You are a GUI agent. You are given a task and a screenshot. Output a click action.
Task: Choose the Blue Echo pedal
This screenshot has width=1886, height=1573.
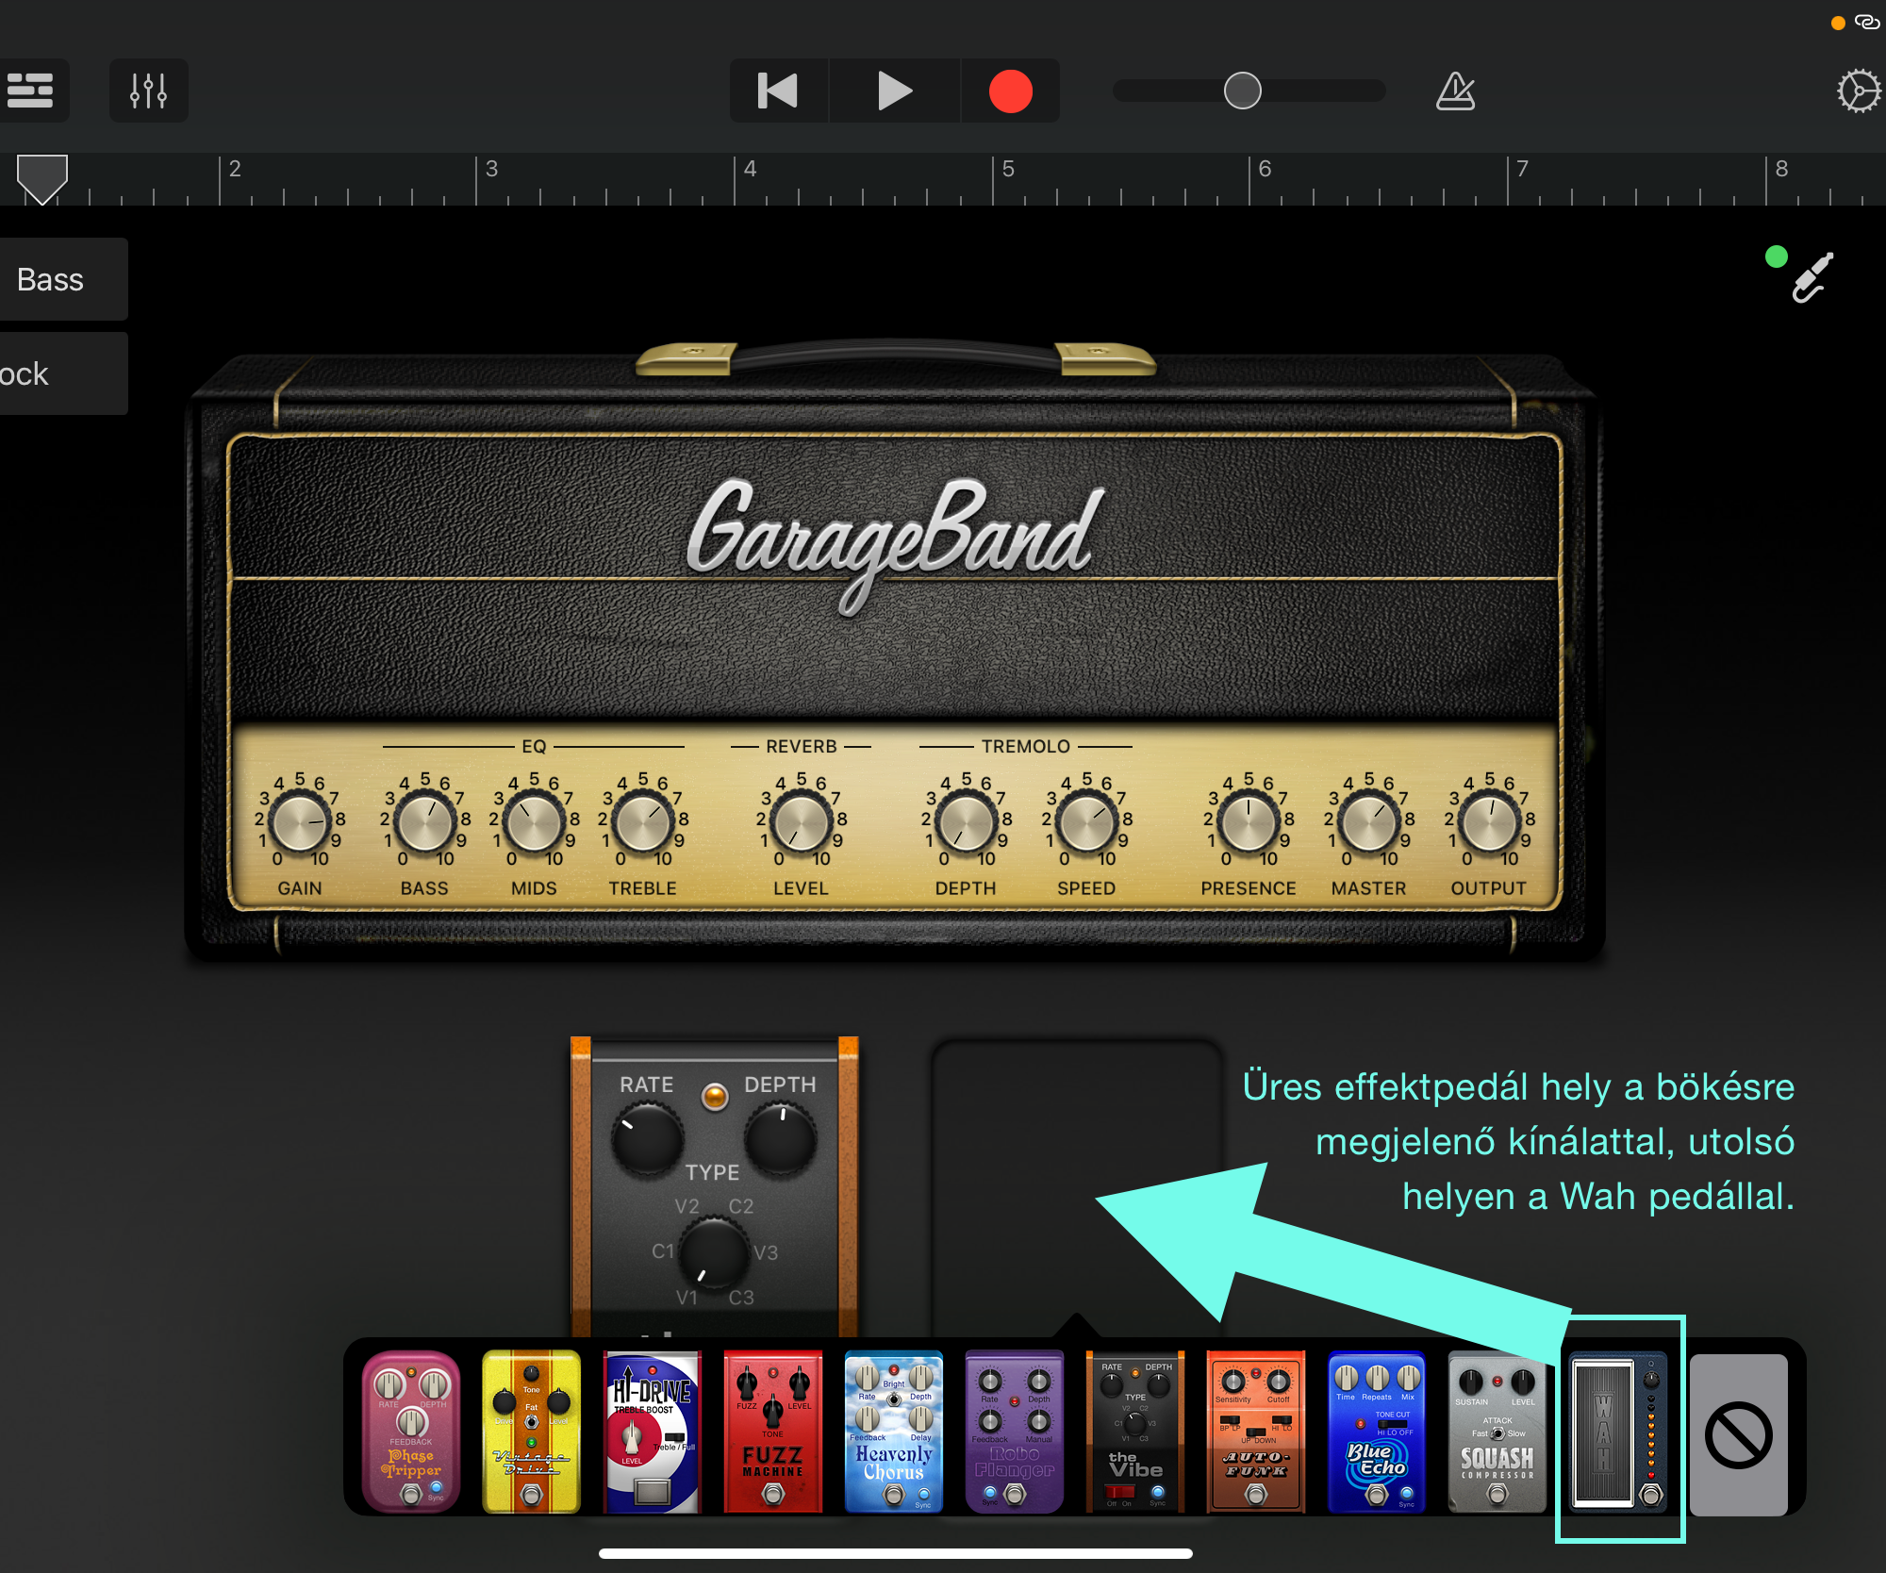tap(1377, 1432)
